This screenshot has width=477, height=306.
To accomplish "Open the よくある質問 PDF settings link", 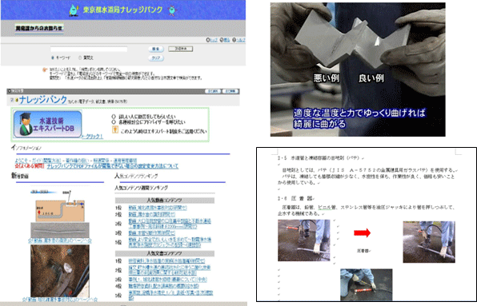I will pos(113,166).
